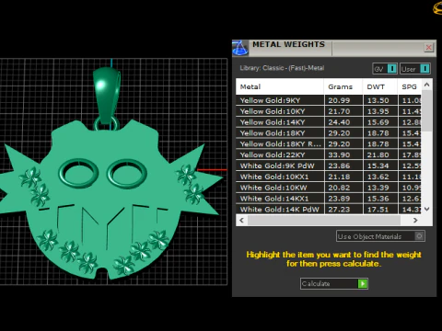The image size is (442, 331).
Task: Click the table scroll up arrow
Action: (426, 85)
